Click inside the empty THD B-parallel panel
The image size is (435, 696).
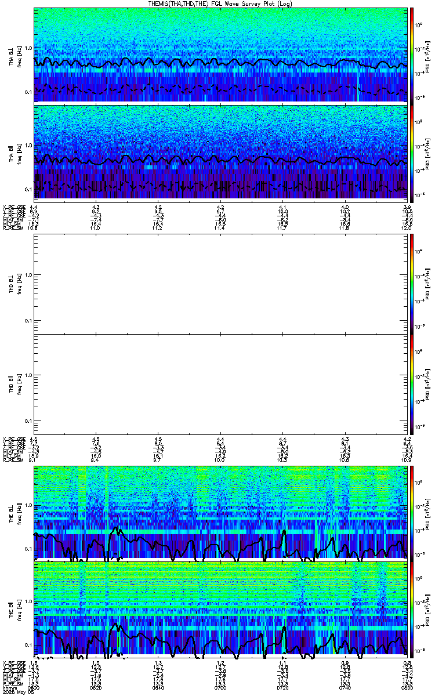click(x=220, y=383)
